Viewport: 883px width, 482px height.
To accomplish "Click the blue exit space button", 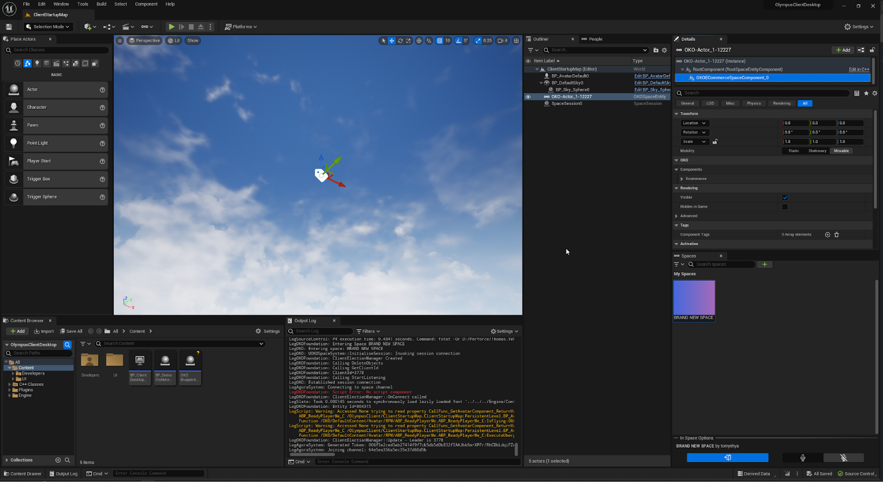I will (x=727, y=458).
